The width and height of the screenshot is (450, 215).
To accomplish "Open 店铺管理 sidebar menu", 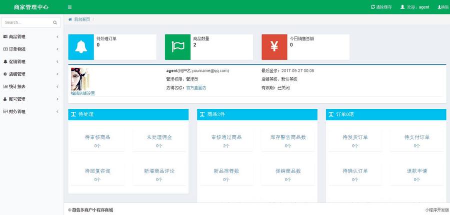I will (31, 74).
